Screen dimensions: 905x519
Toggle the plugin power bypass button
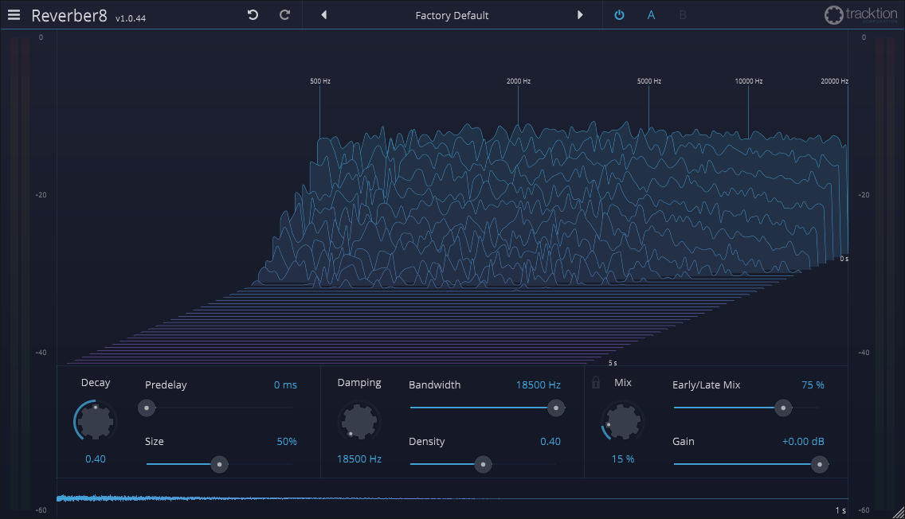(619, 15)
